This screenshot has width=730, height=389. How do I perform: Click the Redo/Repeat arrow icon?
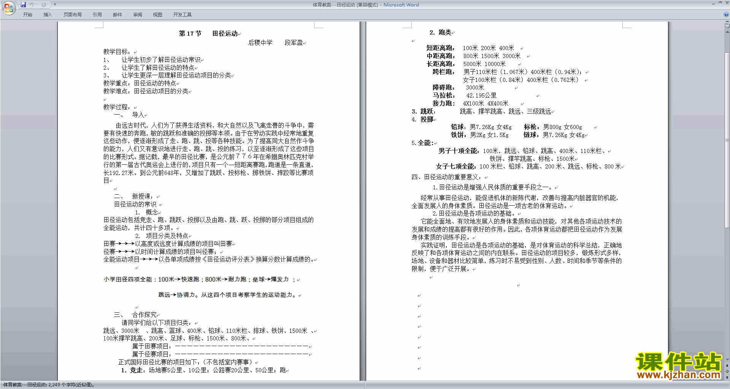pyautogui.click(x=44, y=5)
